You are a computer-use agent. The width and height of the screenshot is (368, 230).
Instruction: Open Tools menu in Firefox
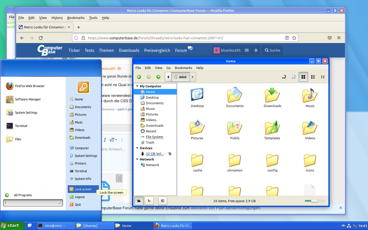[x=93, y=18]
